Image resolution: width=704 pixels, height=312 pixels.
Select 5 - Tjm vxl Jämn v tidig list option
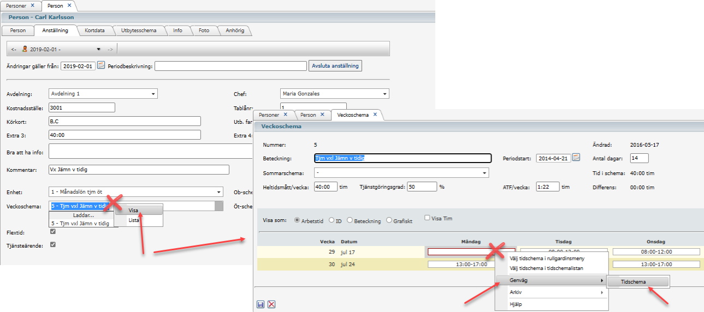point(81,224)
